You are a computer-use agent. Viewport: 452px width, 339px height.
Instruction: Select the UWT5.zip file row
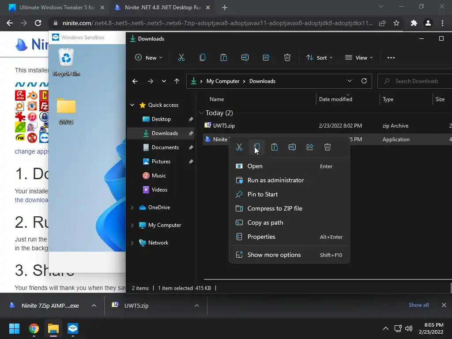pyautogui.click(x=328, y=126)
